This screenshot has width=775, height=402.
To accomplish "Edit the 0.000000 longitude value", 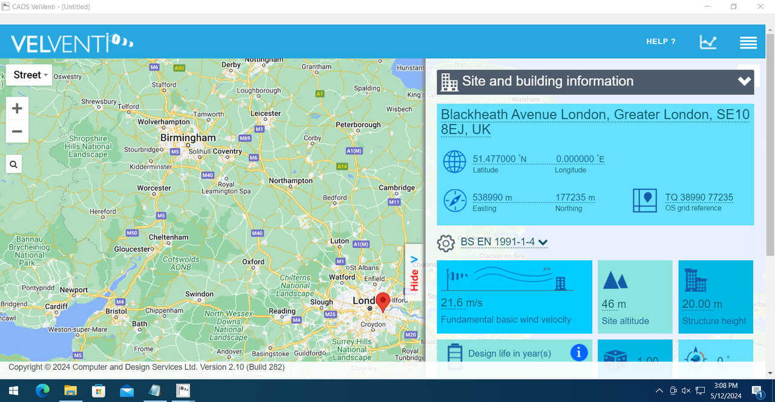I will point(579,159).
